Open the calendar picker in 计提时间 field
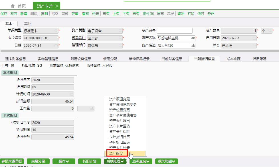Viewport: 279px width, 167px height. 72,94
